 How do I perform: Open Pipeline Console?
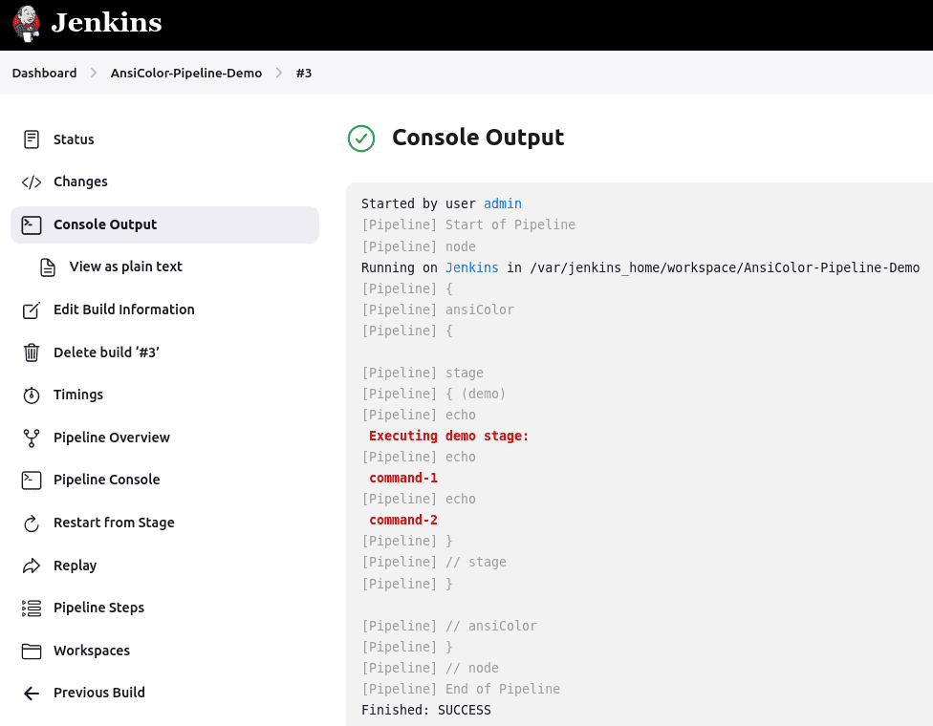164,480
